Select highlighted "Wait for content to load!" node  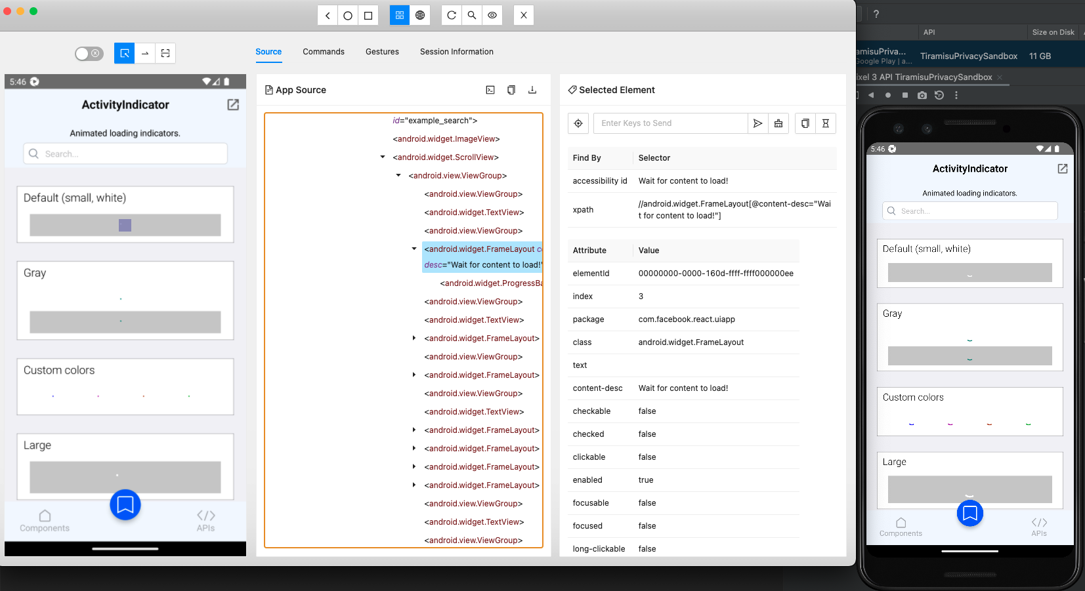point(482,257)
